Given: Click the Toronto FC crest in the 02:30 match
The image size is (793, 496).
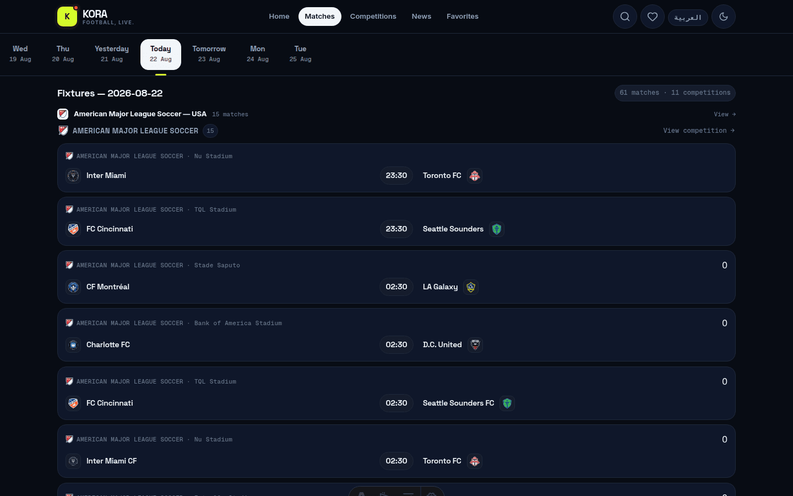Looking at the screenshot, I should click(x=475, y=461).
